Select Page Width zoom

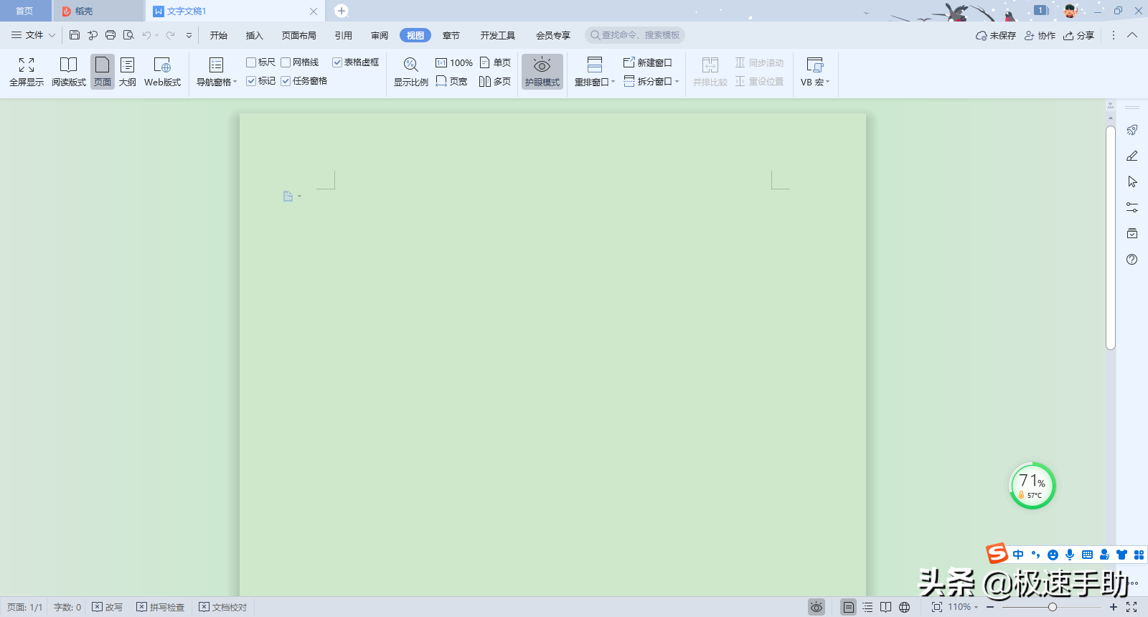pyautogui.click(x=451, y=82)
